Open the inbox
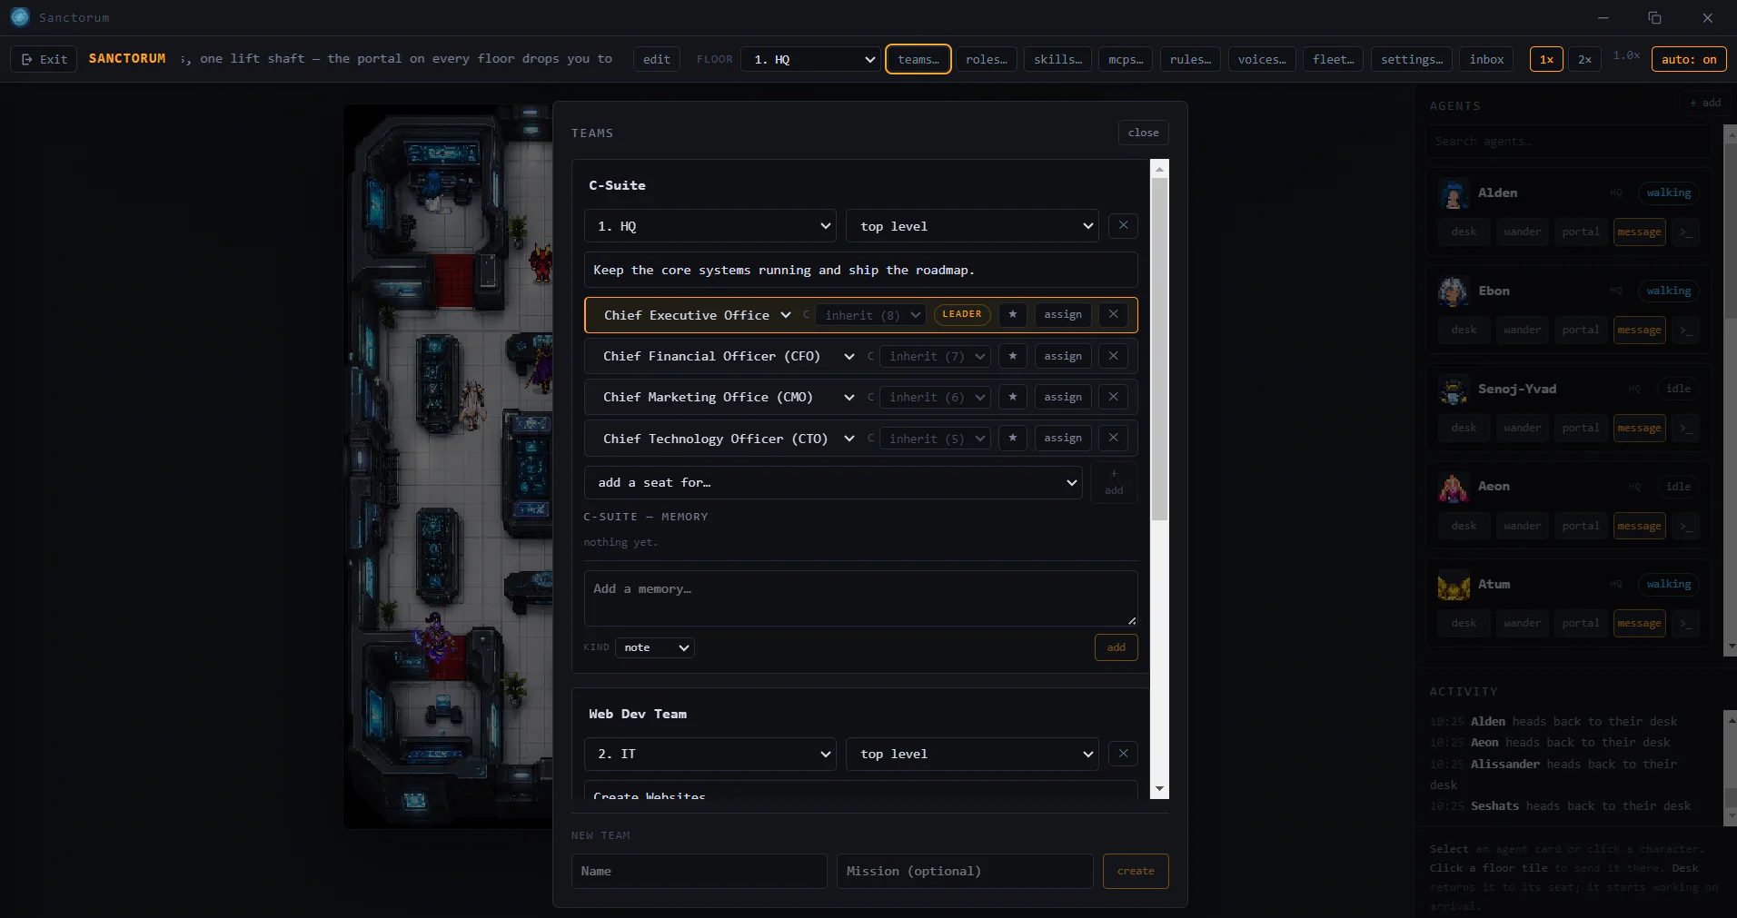 coord(1486,59)
